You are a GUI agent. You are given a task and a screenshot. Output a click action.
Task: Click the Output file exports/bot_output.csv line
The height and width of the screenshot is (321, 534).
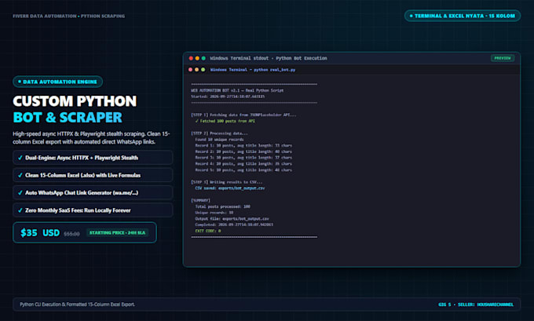point(232,219)
